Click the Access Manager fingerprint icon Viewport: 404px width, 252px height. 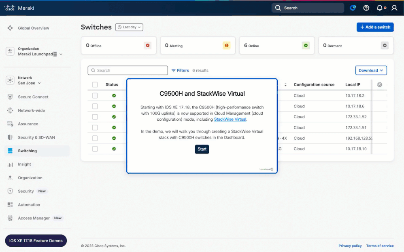(10, 218)
